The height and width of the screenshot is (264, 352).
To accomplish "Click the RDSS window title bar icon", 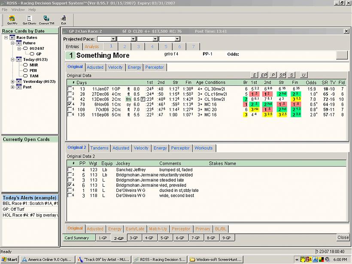I will pos(3,3).
